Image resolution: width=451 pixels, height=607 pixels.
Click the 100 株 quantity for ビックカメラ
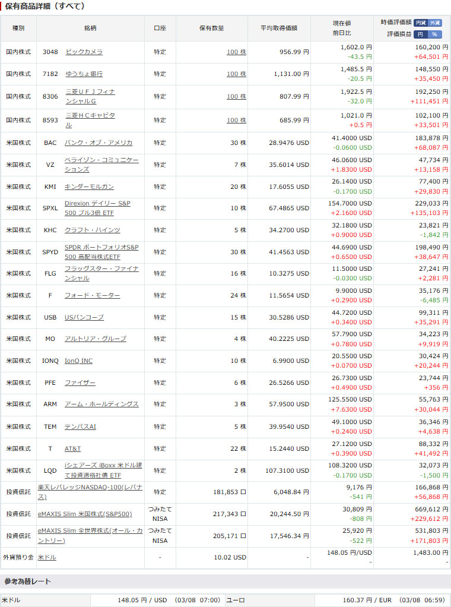tap(236, 52)
